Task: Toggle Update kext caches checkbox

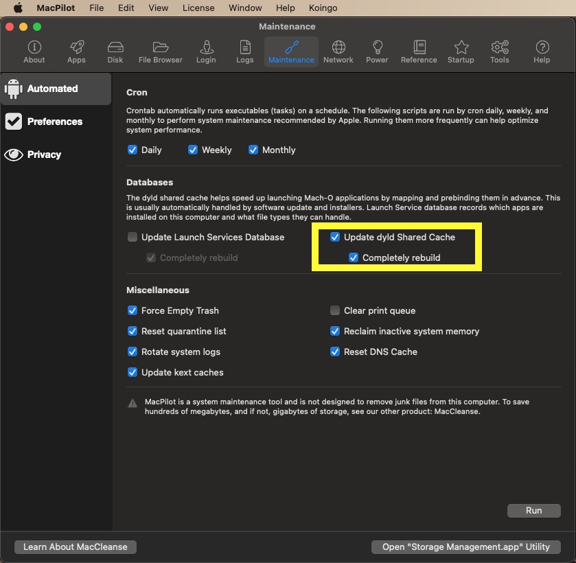Action: pyautogui.click(x=133, y=372)
